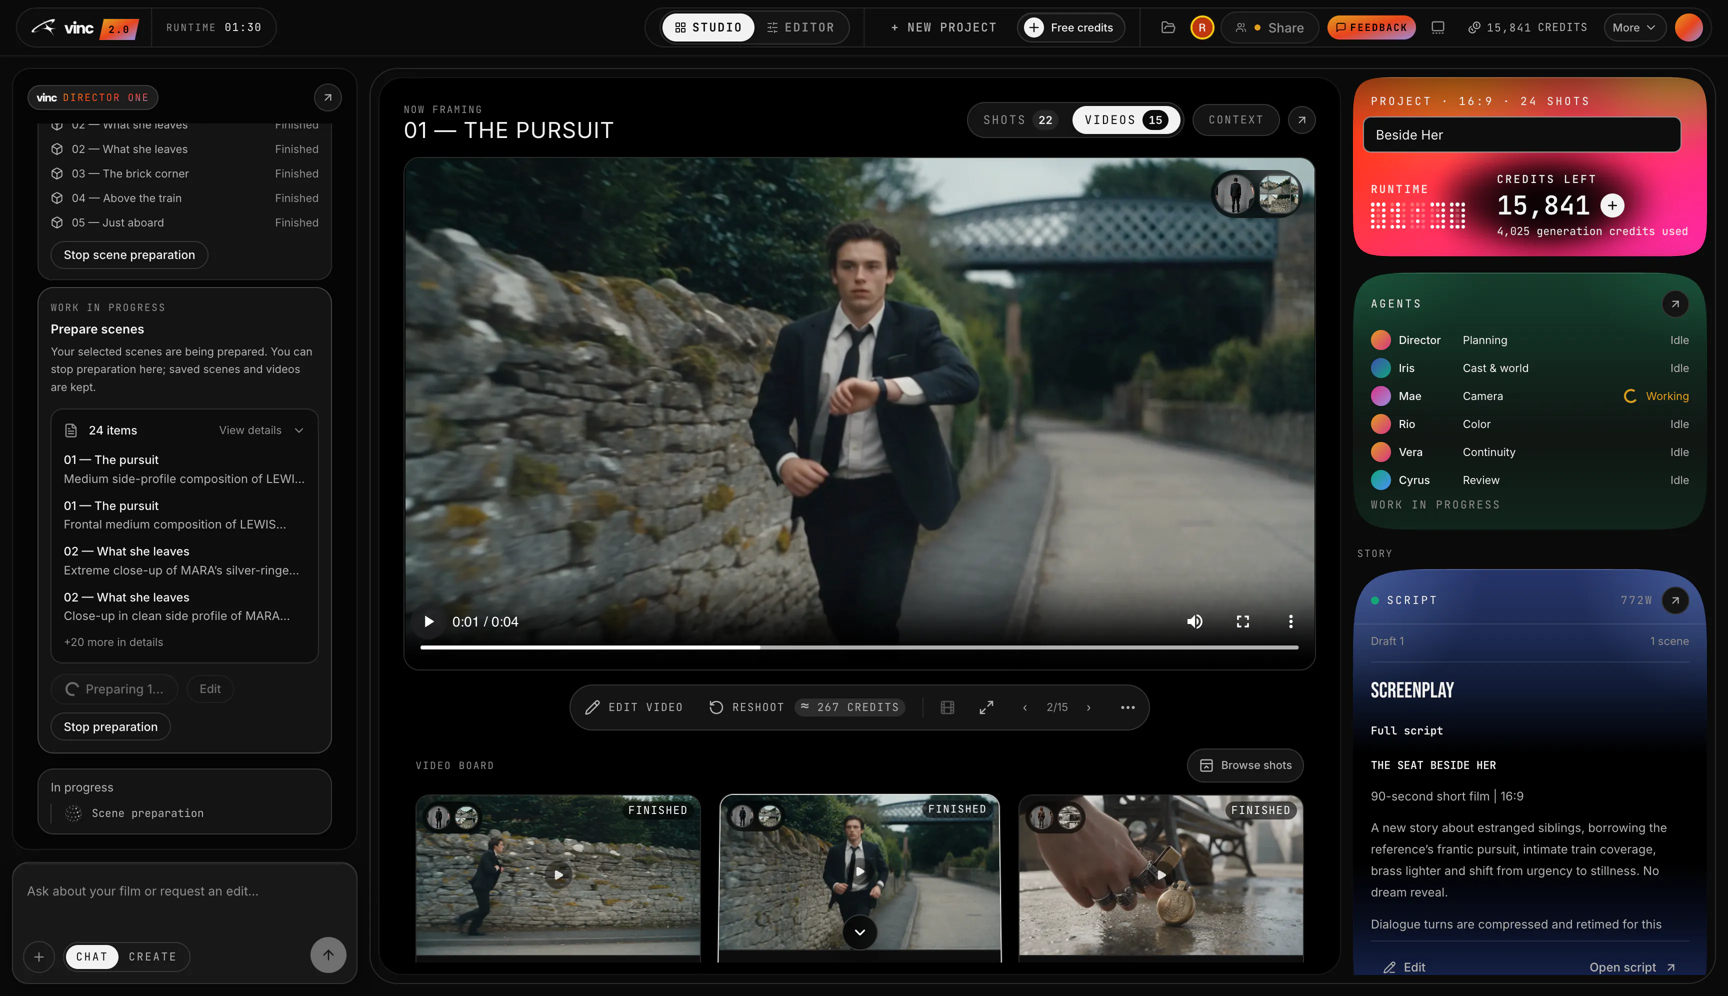Open script via Open script link
This screenshot has height=996, width=1728.
pyautogui.click(x=1631, y=967)
